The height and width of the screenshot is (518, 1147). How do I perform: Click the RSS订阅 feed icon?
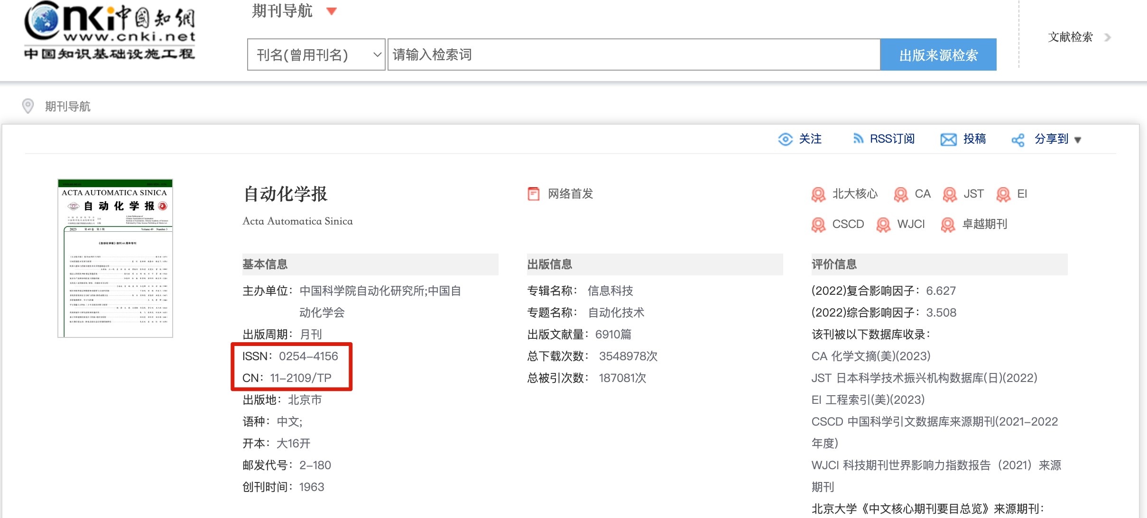(858, 139)
